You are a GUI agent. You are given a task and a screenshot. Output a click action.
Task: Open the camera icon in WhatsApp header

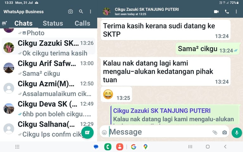(70, 11)
